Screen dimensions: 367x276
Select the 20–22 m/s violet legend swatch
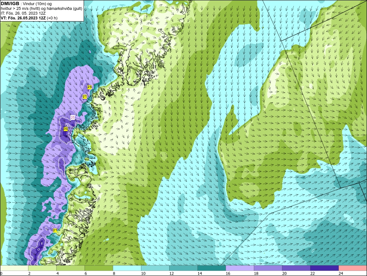tap(296, 268)
